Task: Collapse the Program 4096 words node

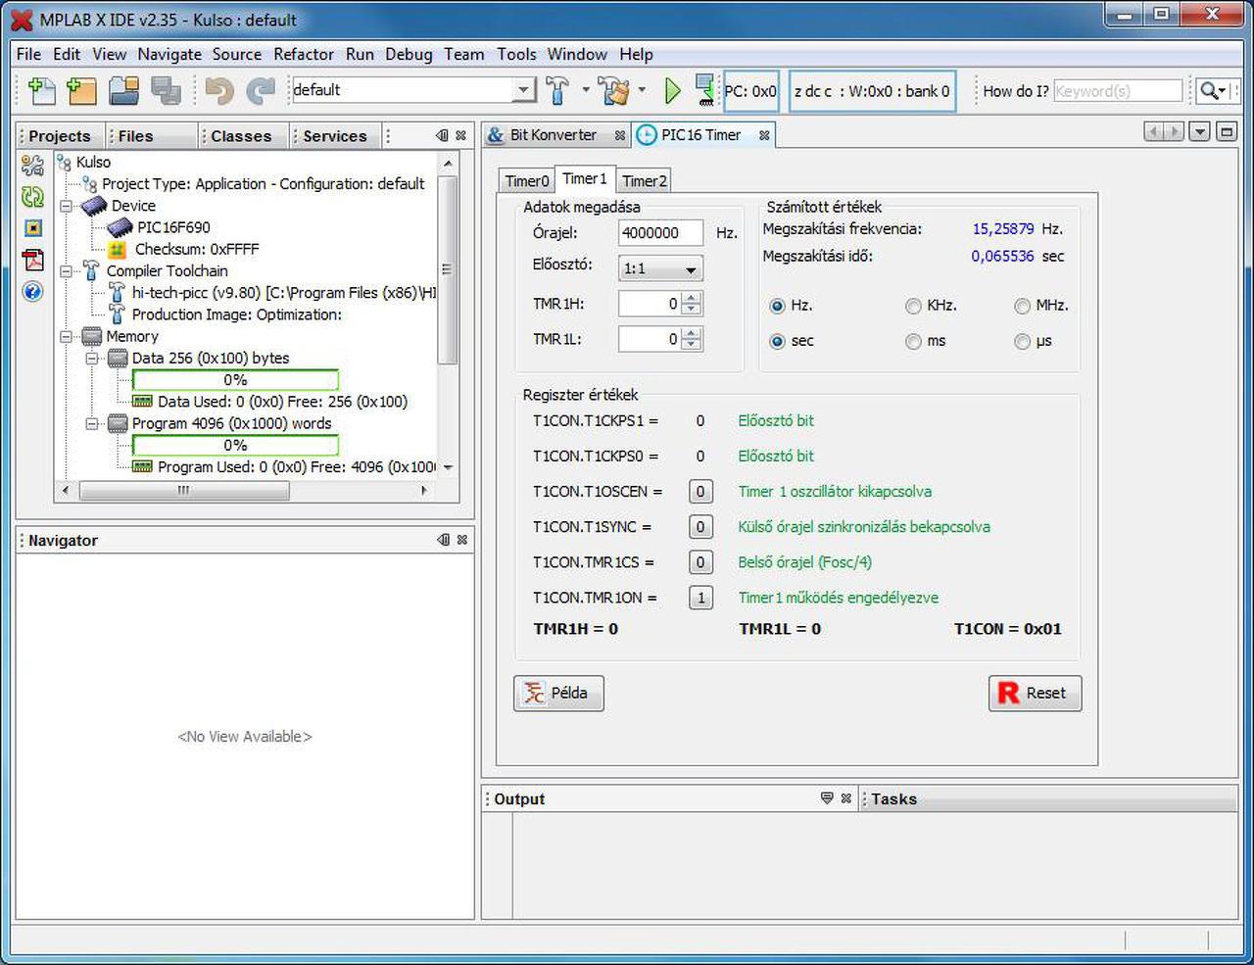Action: (x=92, y=423)
